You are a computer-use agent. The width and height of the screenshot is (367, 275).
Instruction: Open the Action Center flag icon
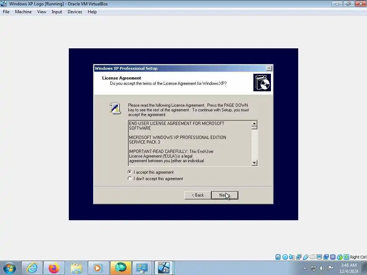pos(330,268)
